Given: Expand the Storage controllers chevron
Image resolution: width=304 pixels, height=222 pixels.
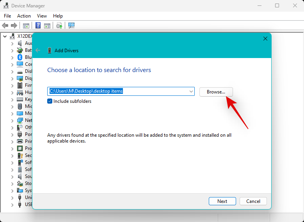Looking at the screenshot, I should (x=12, y=184).
